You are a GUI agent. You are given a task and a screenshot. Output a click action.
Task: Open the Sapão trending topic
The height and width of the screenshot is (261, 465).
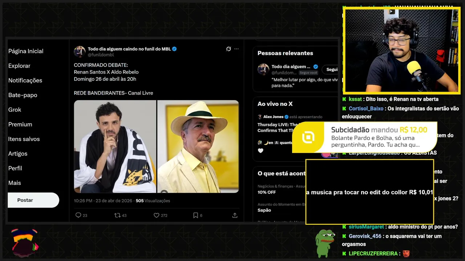point(264,210)
